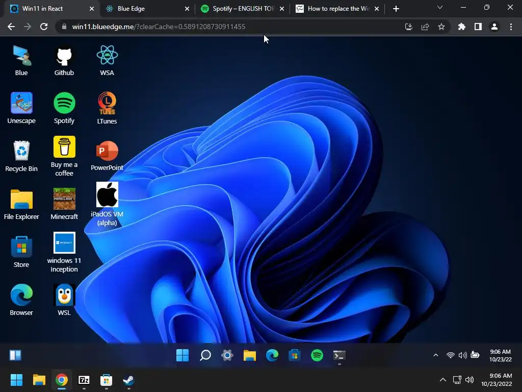
Task: Close the Spotify browser tab
Action: coord(281,9)
